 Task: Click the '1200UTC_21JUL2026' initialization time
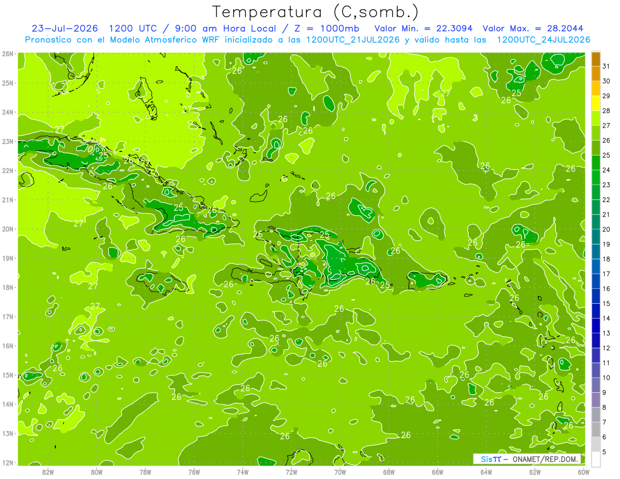353,40
